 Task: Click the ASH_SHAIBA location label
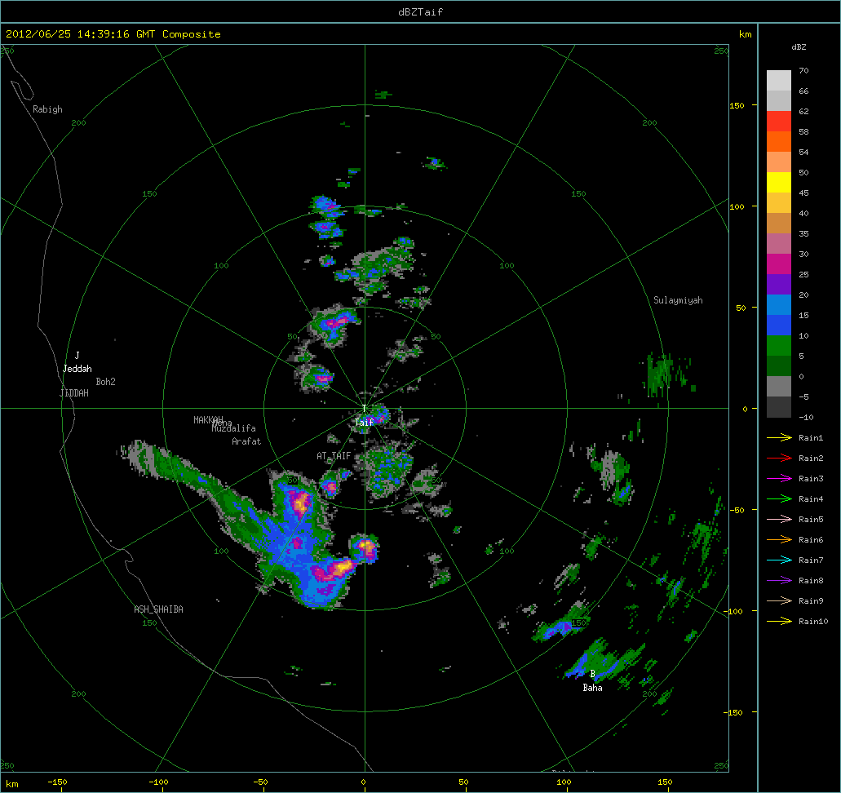point(158,609)
